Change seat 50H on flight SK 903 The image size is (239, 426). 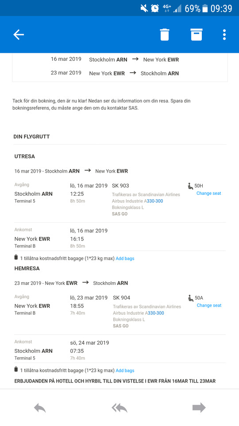208,193
